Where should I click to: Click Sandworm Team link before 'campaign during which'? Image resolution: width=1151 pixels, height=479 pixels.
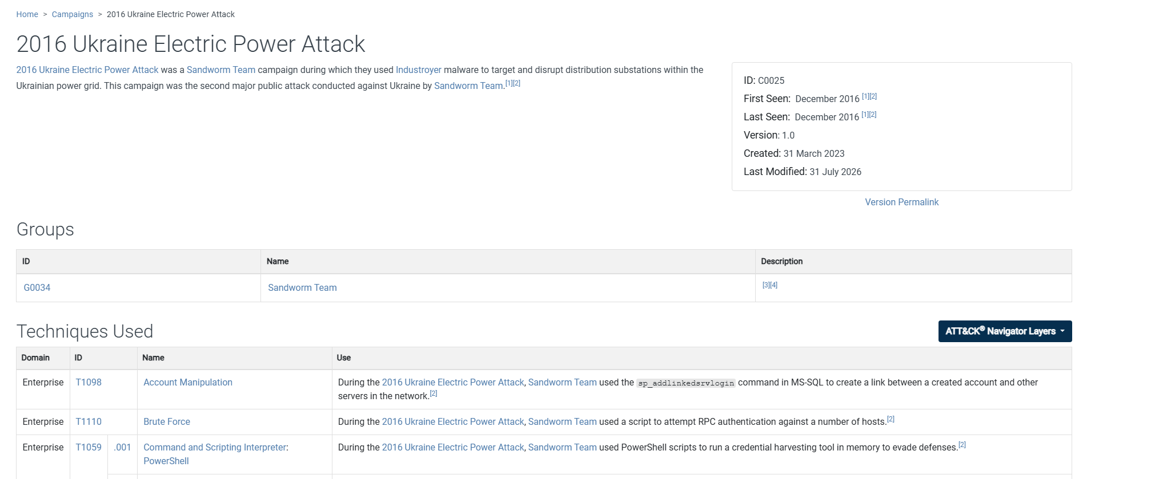coord(221,70)
